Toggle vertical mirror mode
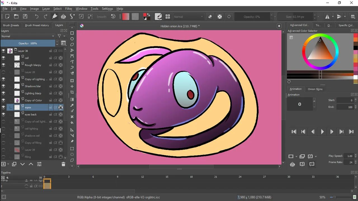The image size is (358, 201). (x=339, y=16)
